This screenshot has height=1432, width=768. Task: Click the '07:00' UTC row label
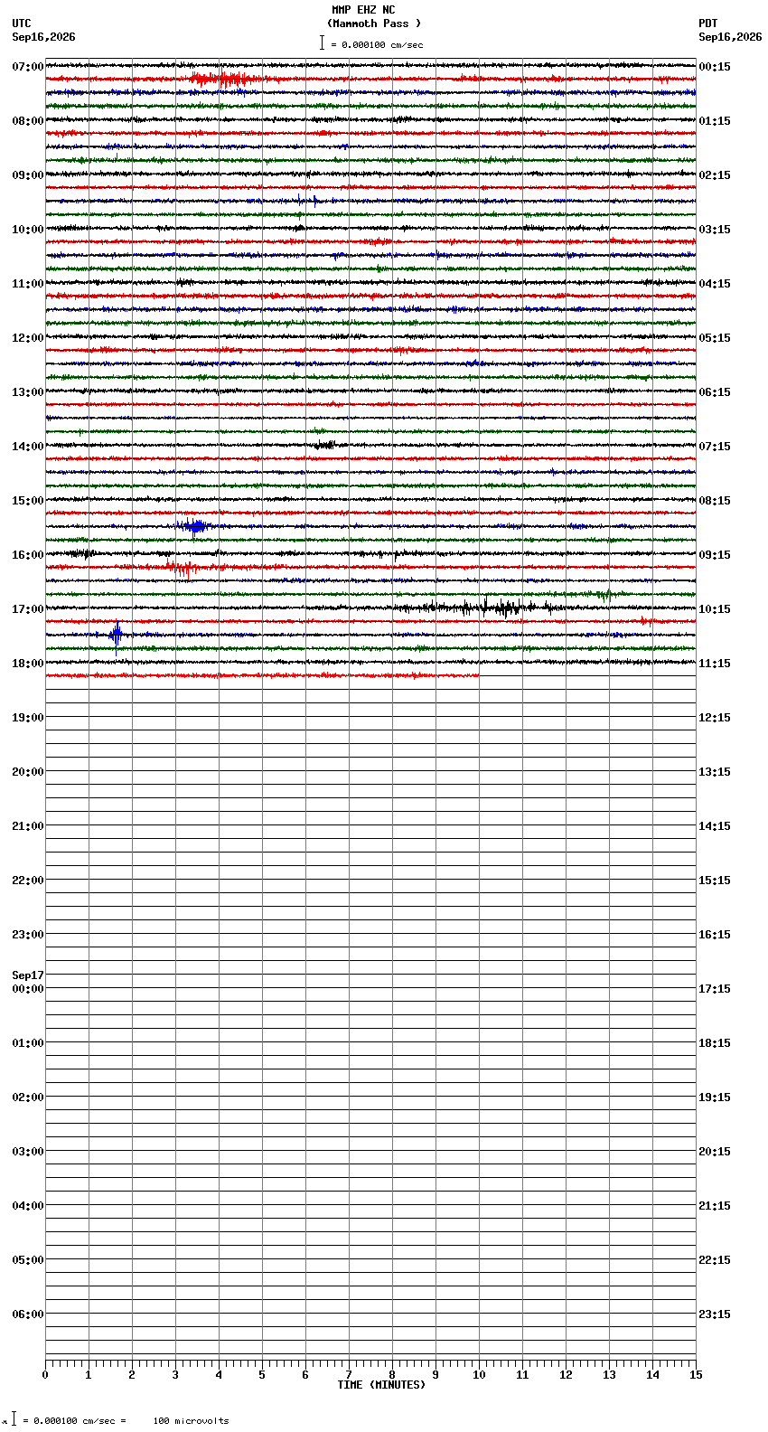pos(28,67)
